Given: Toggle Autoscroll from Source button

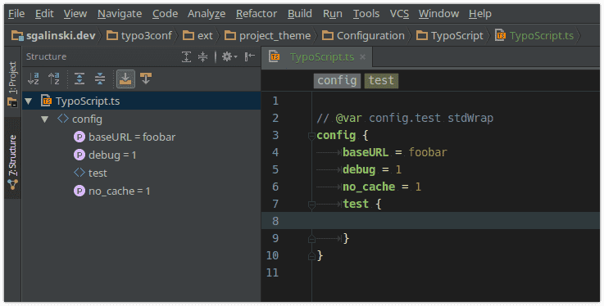Looking at the screenshot, I should coord(146,79).
